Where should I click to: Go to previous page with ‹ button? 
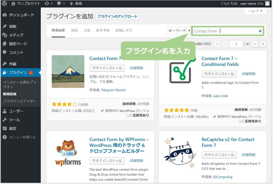[x=225, y=44]
